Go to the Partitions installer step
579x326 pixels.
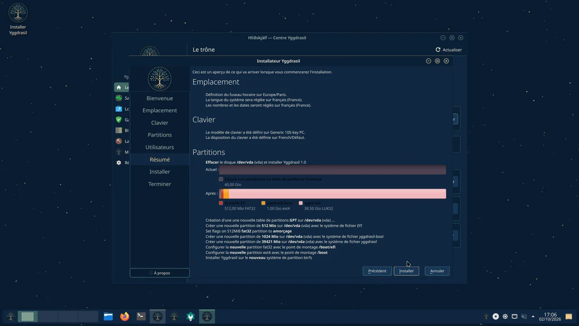click(x=160, y=135)
